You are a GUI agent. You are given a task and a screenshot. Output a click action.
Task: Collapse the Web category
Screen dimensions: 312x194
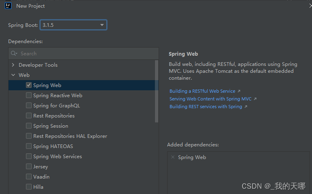pos(13,75)
